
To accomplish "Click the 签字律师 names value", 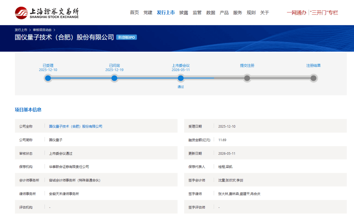I will coord(239,194).
